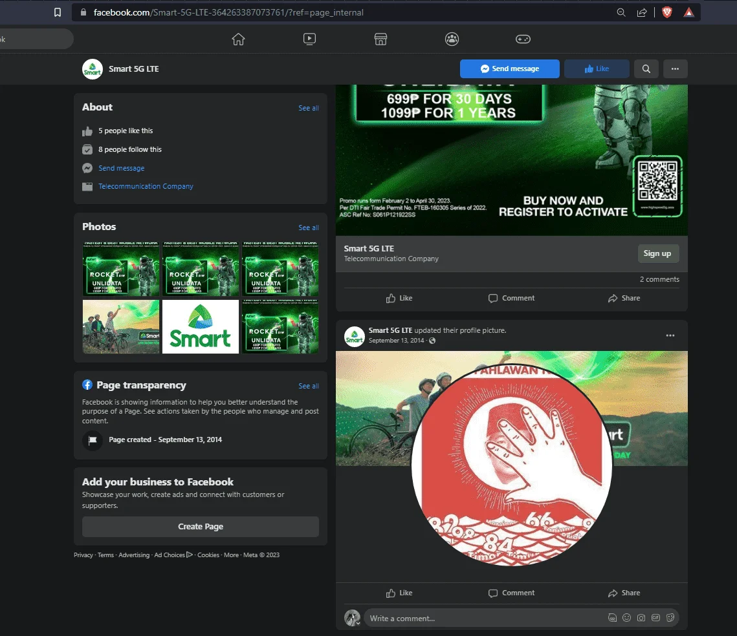Open options menu on profile picture post

click(x=670, y=335)
